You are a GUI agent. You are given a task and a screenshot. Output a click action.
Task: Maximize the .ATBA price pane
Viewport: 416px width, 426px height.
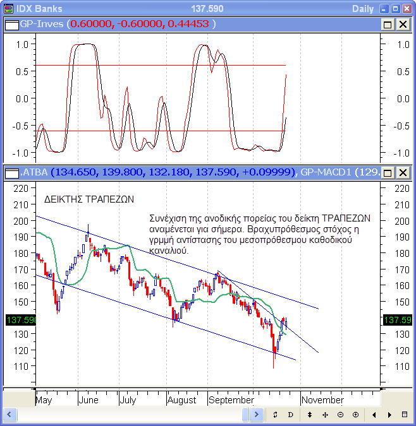point(388,172)
